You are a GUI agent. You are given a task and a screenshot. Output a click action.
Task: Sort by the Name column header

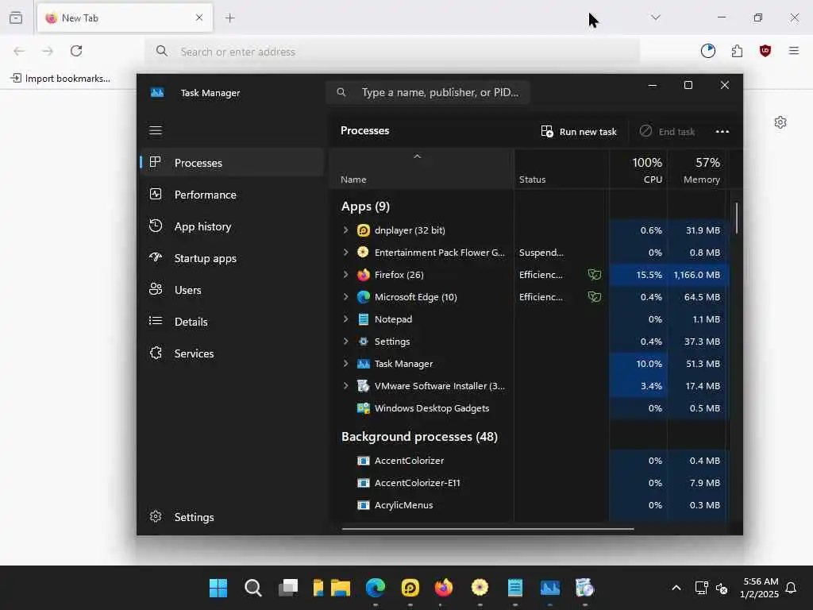coord(421,170)
